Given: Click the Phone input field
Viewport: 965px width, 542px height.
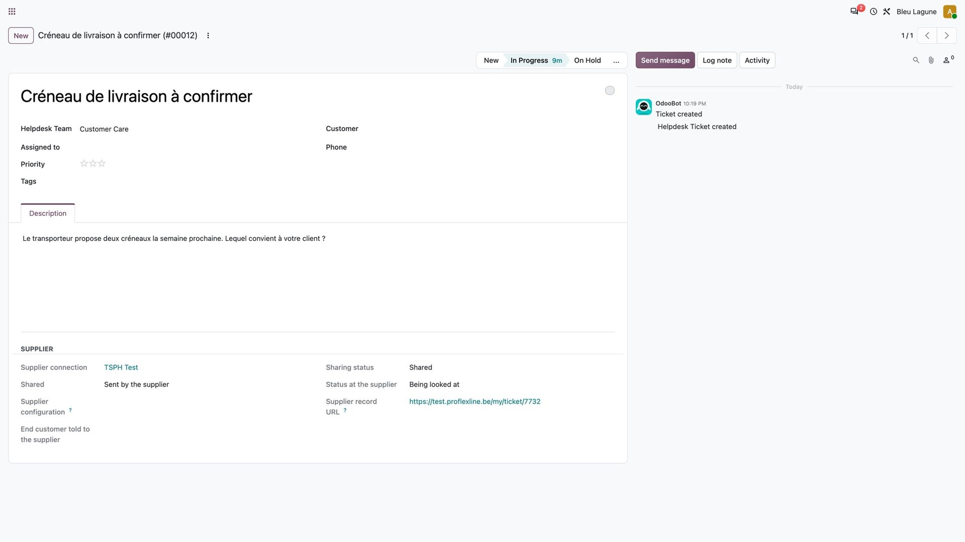Looking at the screenshot, I should [500, 147].
